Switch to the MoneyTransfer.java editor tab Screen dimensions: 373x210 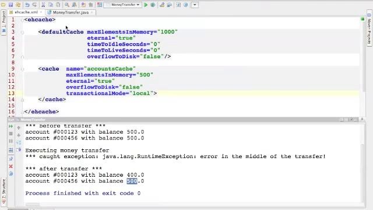[71, 12]
